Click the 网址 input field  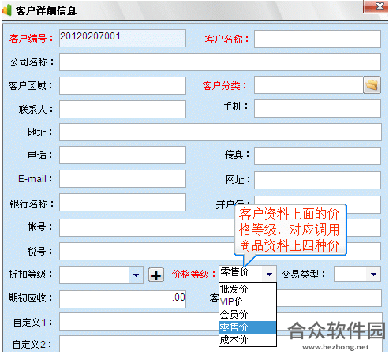point(317,180)
